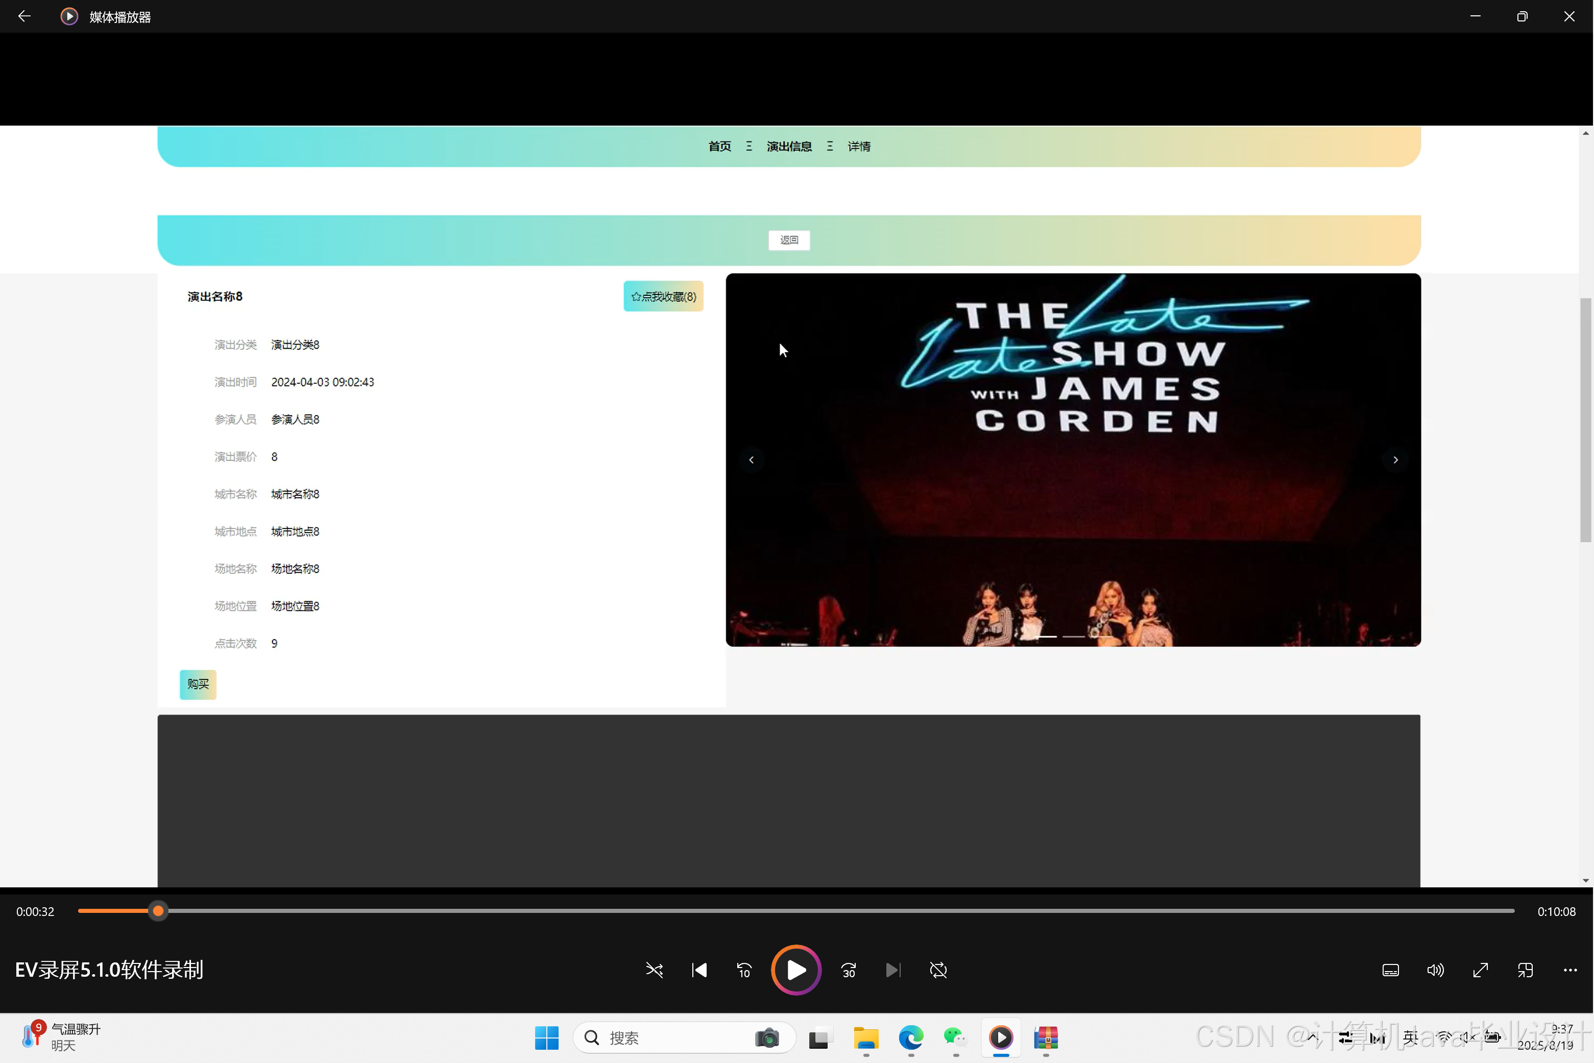
Task: Click the back arrow in Media Player
Action: click(25, 16)
